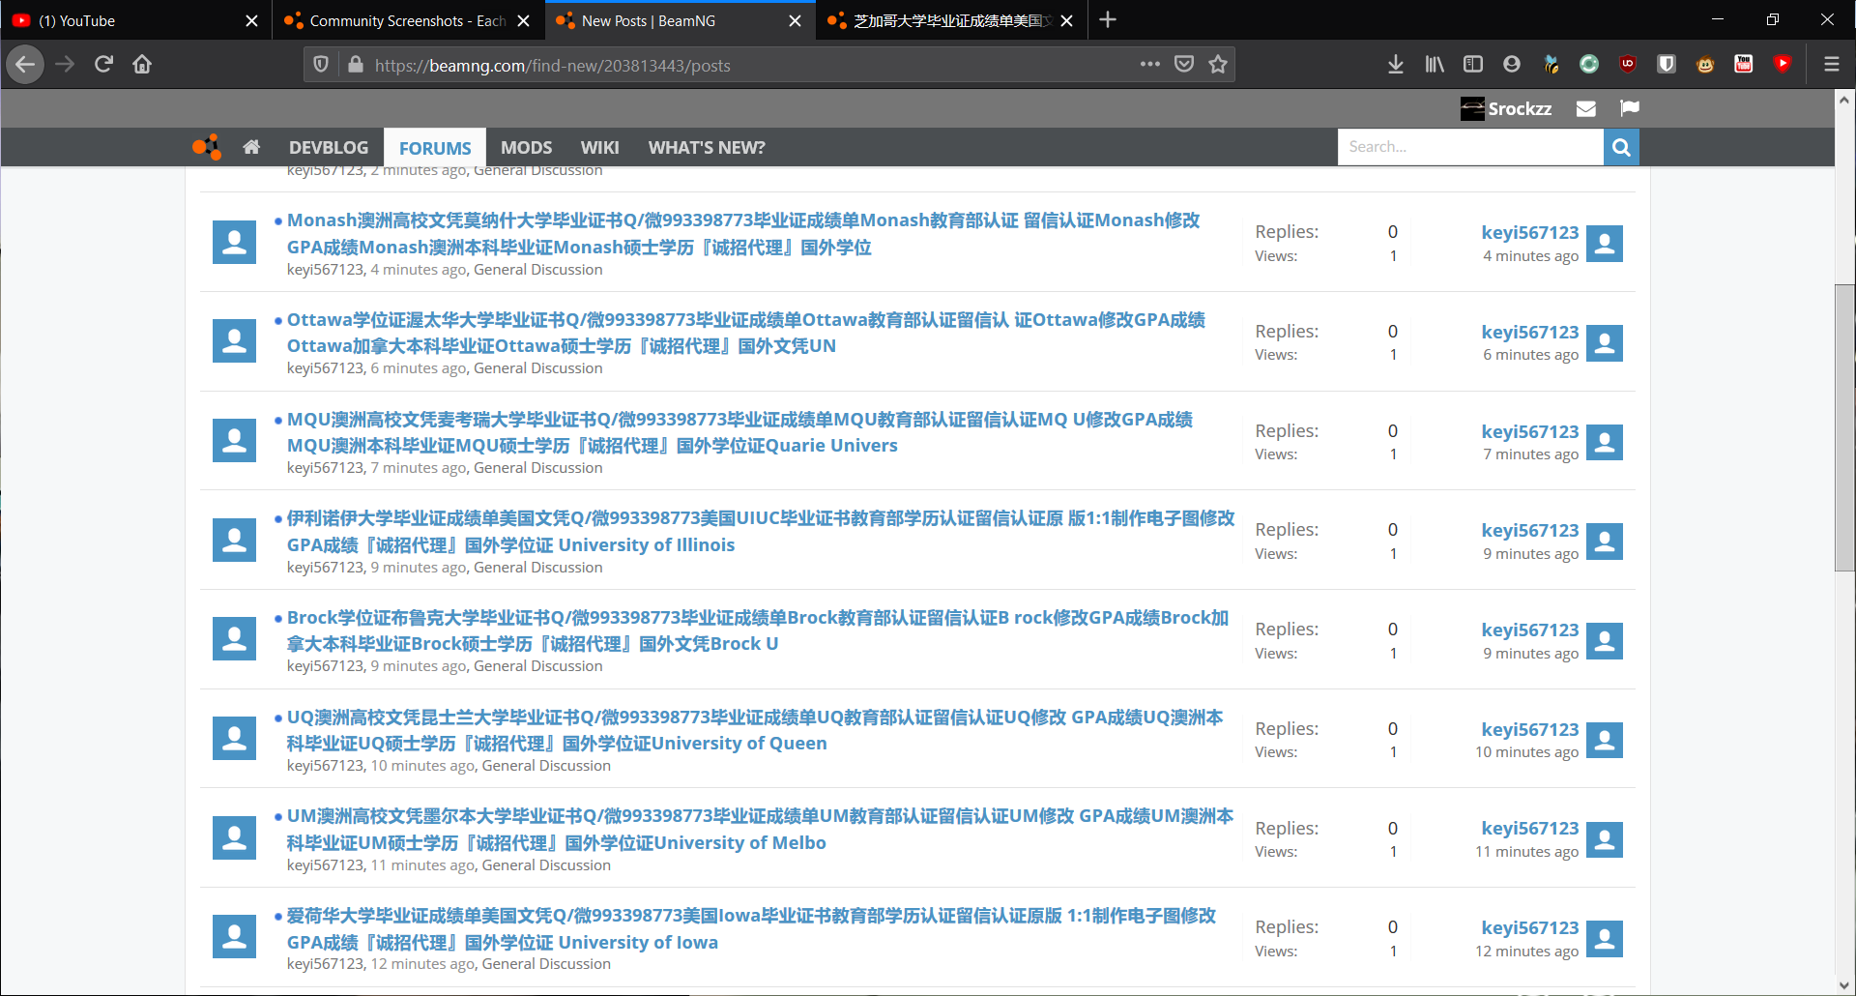Show site security padlock information
Viewport: 1856px width, 996px height.
pos(355,65)
